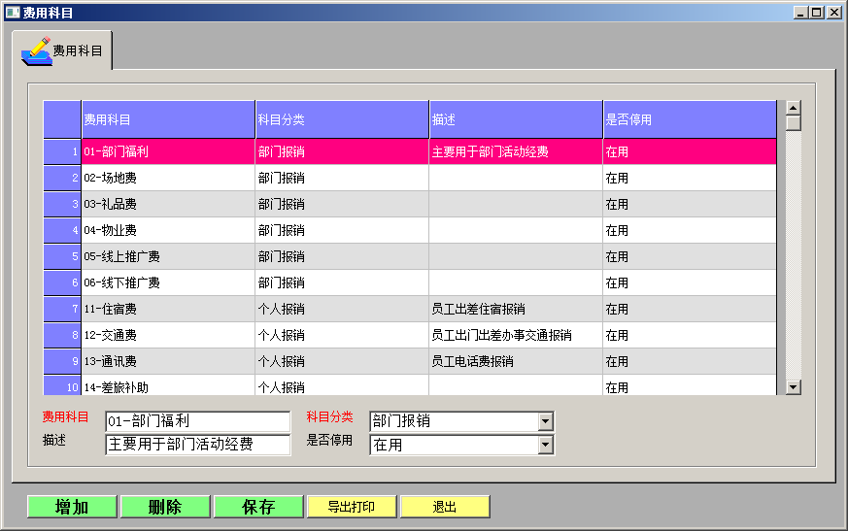Click 个人报销 cell in 11-住宿费 row
Image resolution: width=848 pixels, height=531 pixels.
click(342, 310)
